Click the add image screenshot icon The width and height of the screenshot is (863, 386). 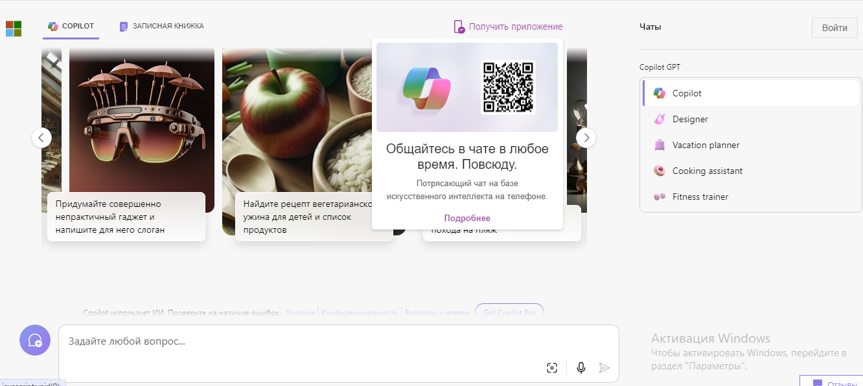[x=552, y=368]
